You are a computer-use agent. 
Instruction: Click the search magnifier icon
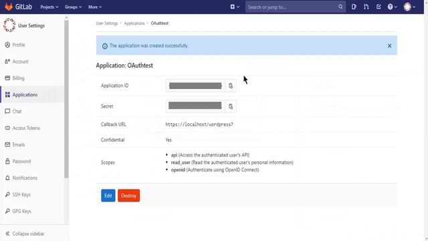tap(340, 7)
